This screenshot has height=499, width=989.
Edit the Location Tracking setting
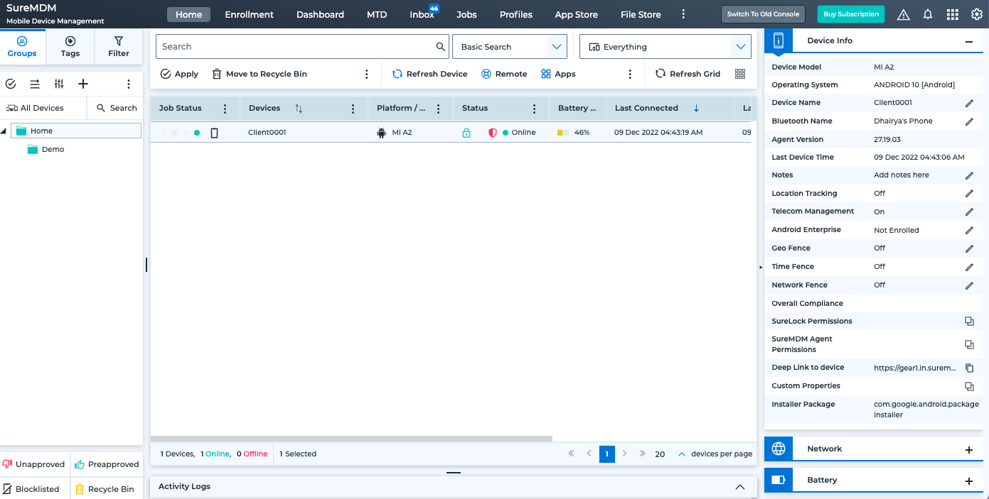tap(969, 194)
